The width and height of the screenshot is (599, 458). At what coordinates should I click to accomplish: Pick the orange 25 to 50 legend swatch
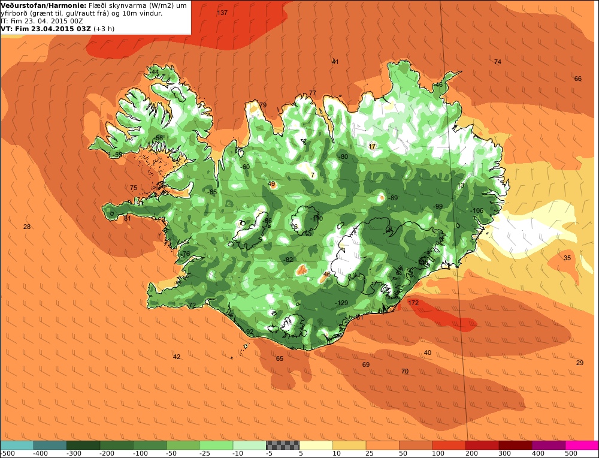coord(382,445)
